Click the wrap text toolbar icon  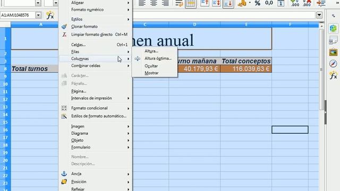click(x=179, y=3)
